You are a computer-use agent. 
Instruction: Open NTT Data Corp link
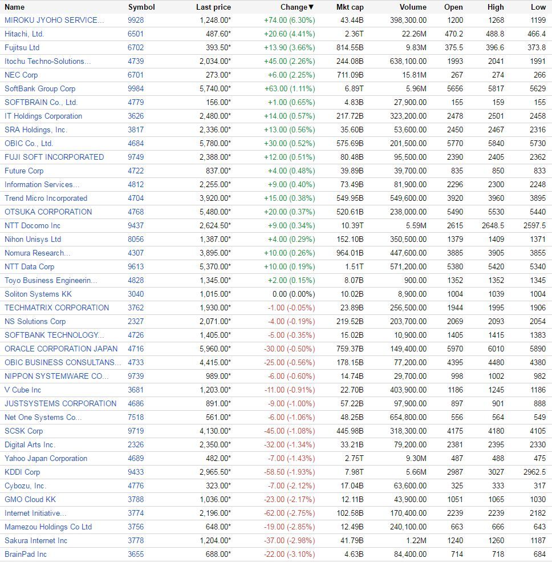click(30, 266)
